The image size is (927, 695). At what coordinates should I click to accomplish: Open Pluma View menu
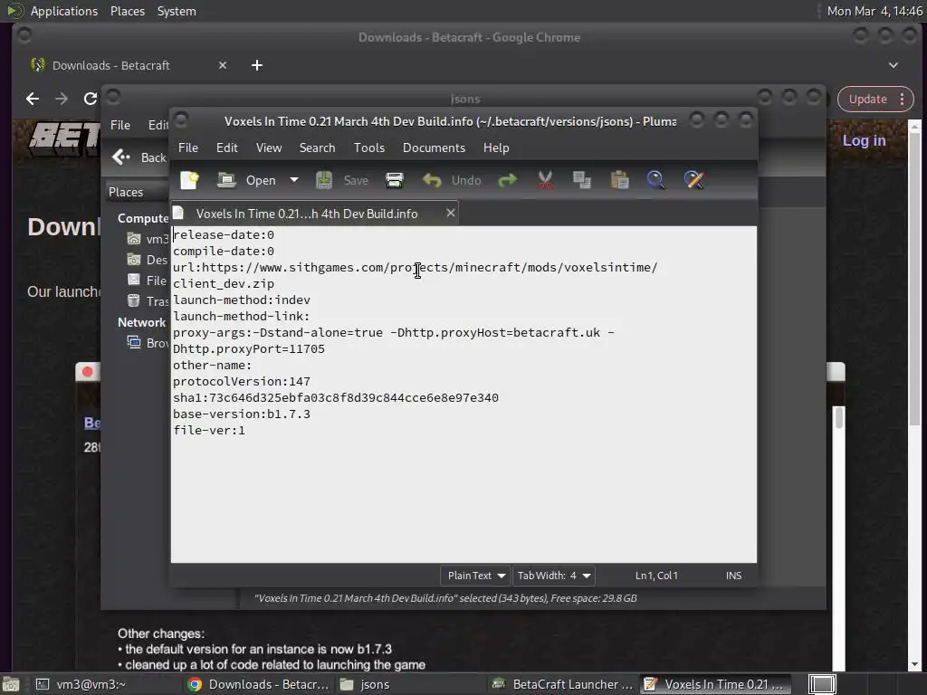point(268,148)
